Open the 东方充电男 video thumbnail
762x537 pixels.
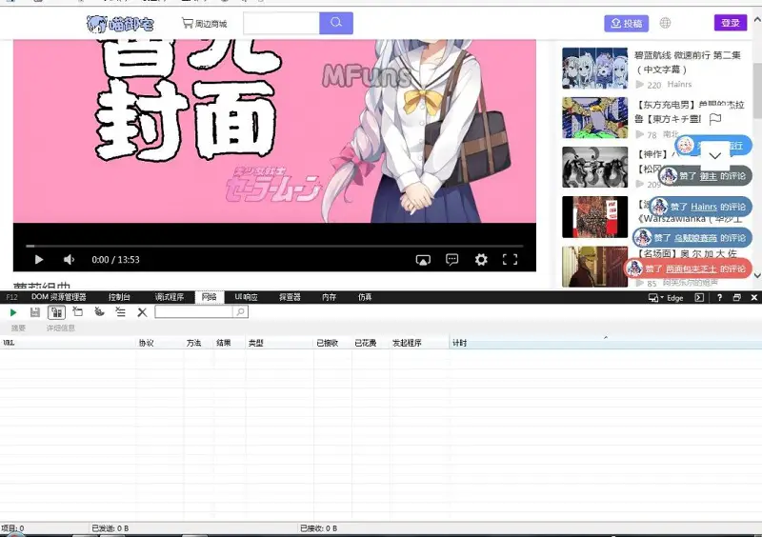point(594,118)
